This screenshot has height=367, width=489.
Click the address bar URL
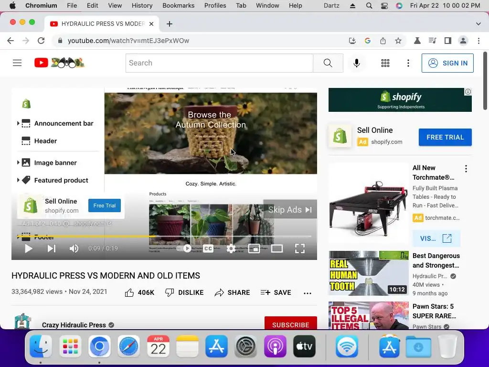click(x=128, y=41)
